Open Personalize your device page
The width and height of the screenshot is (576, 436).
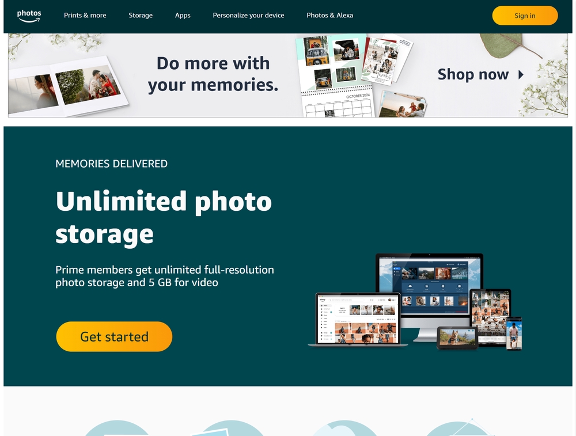[248, 16]
